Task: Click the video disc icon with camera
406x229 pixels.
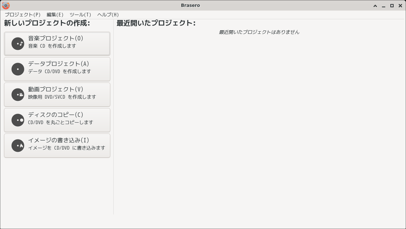Action: (18, 95)
